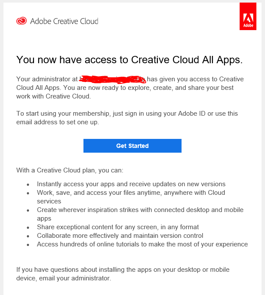Click the Creative Cloud logo icon
The image size is (265, 295).
pos(22,21)
